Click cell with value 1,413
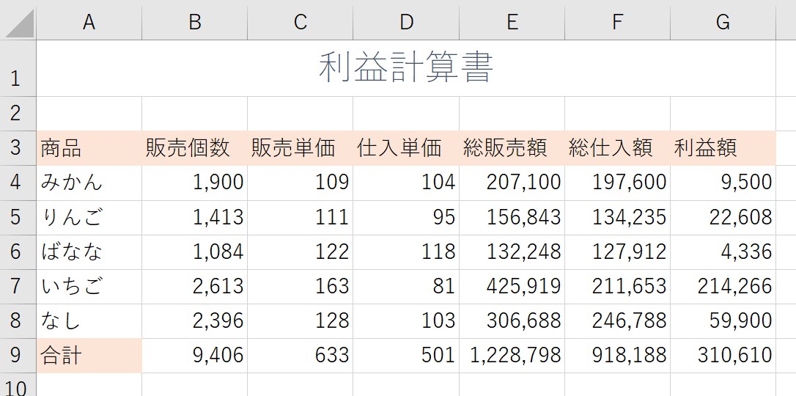Screen dimensions: 796x396 pyautogui.click(x=195, y=217)
